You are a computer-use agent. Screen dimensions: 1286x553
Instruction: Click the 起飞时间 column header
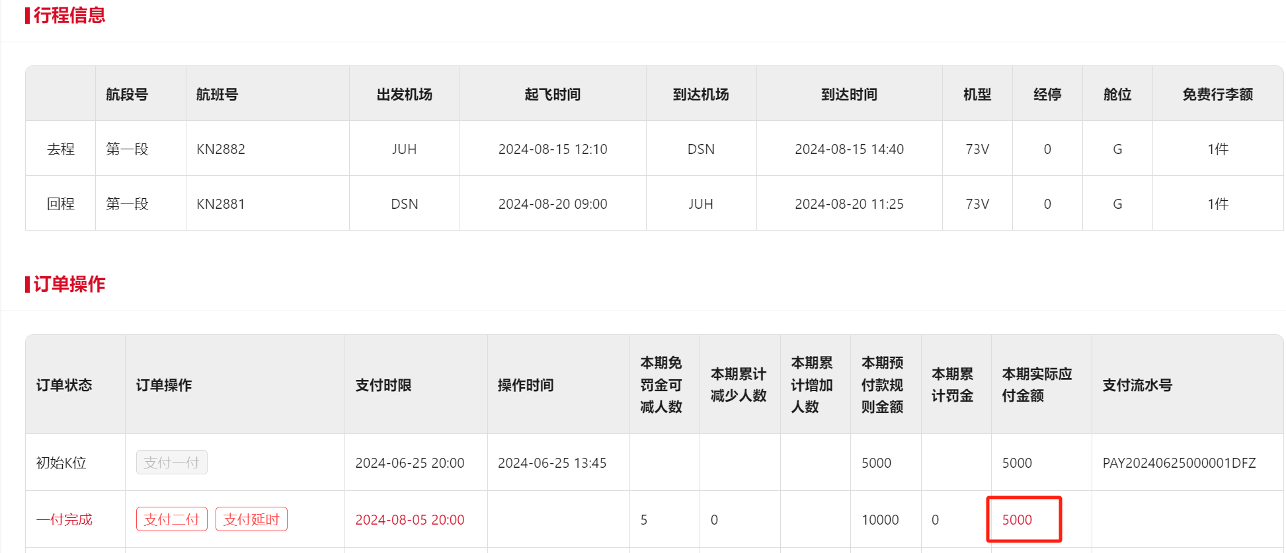click(552, 94)
